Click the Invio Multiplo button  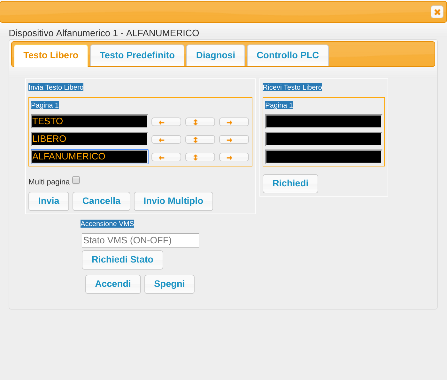pyautogui.click(x=173, y=201)
